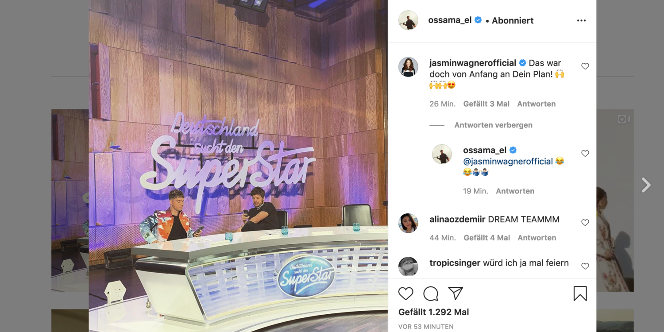
Task: Like ossama_el's reply comment
Action: tap(585, 154)
